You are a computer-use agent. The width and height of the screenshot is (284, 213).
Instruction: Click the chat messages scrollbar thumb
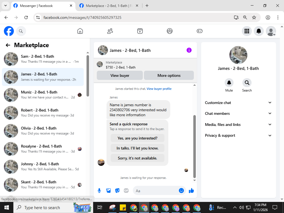[194, 146]
